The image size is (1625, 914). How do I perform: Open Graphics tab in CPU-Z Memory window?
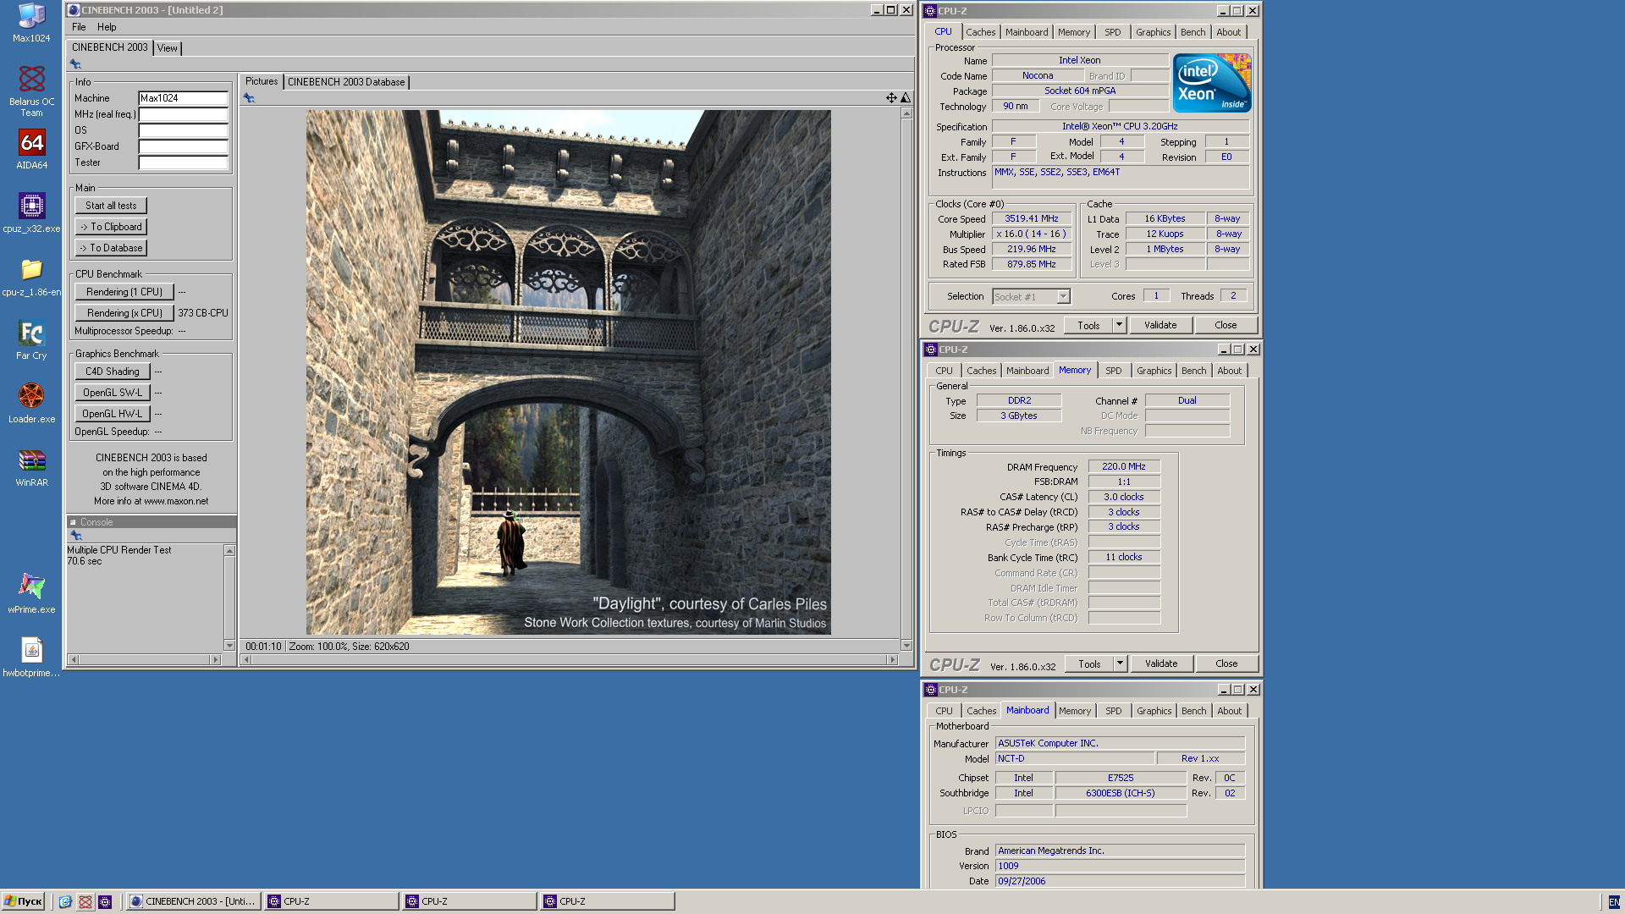pos(1154,371)
